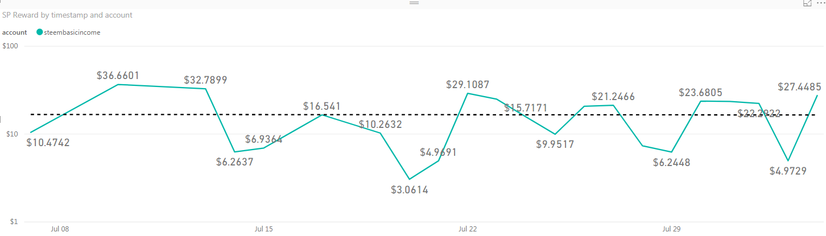Click the $10.4742 starting data label

coord(48,143)
